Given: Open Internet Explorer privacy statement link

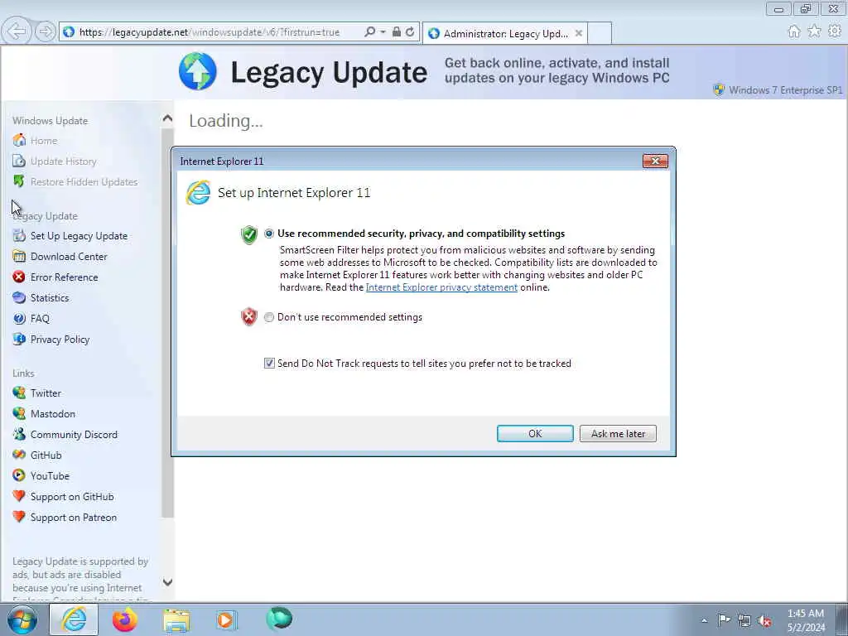Looking at the screenshot, I should click(x=441, y=287).
